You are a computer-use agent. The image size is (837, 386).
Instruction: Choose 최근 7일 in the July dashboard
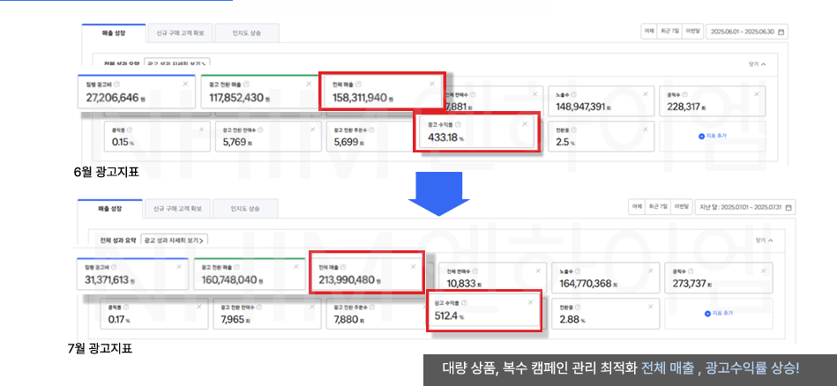[657, 207]
